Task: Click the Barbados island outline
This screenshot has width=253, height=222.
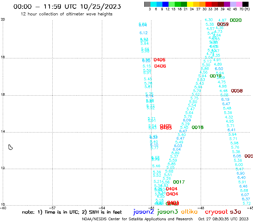Action: (10, 147)
